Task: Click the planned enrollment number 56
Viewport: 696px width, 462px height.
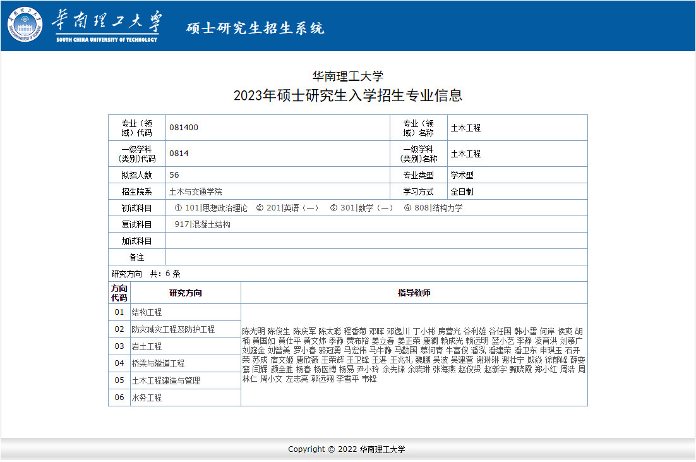Action: (174, 174)
